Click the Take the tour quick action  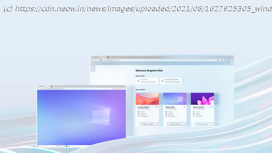pyautogui.click(x=147, y=81)
